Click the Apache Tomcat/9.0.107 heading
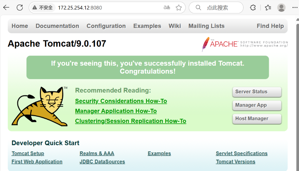Image resolution: width=299 pixels, height=171 pixels. (57, 44)
